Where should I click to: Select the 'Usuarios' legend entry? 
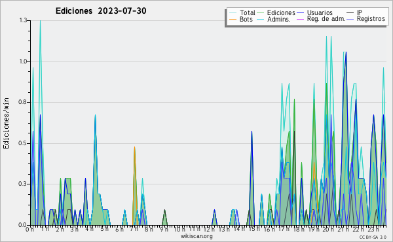pyautogui.click(x=320, y=12)
